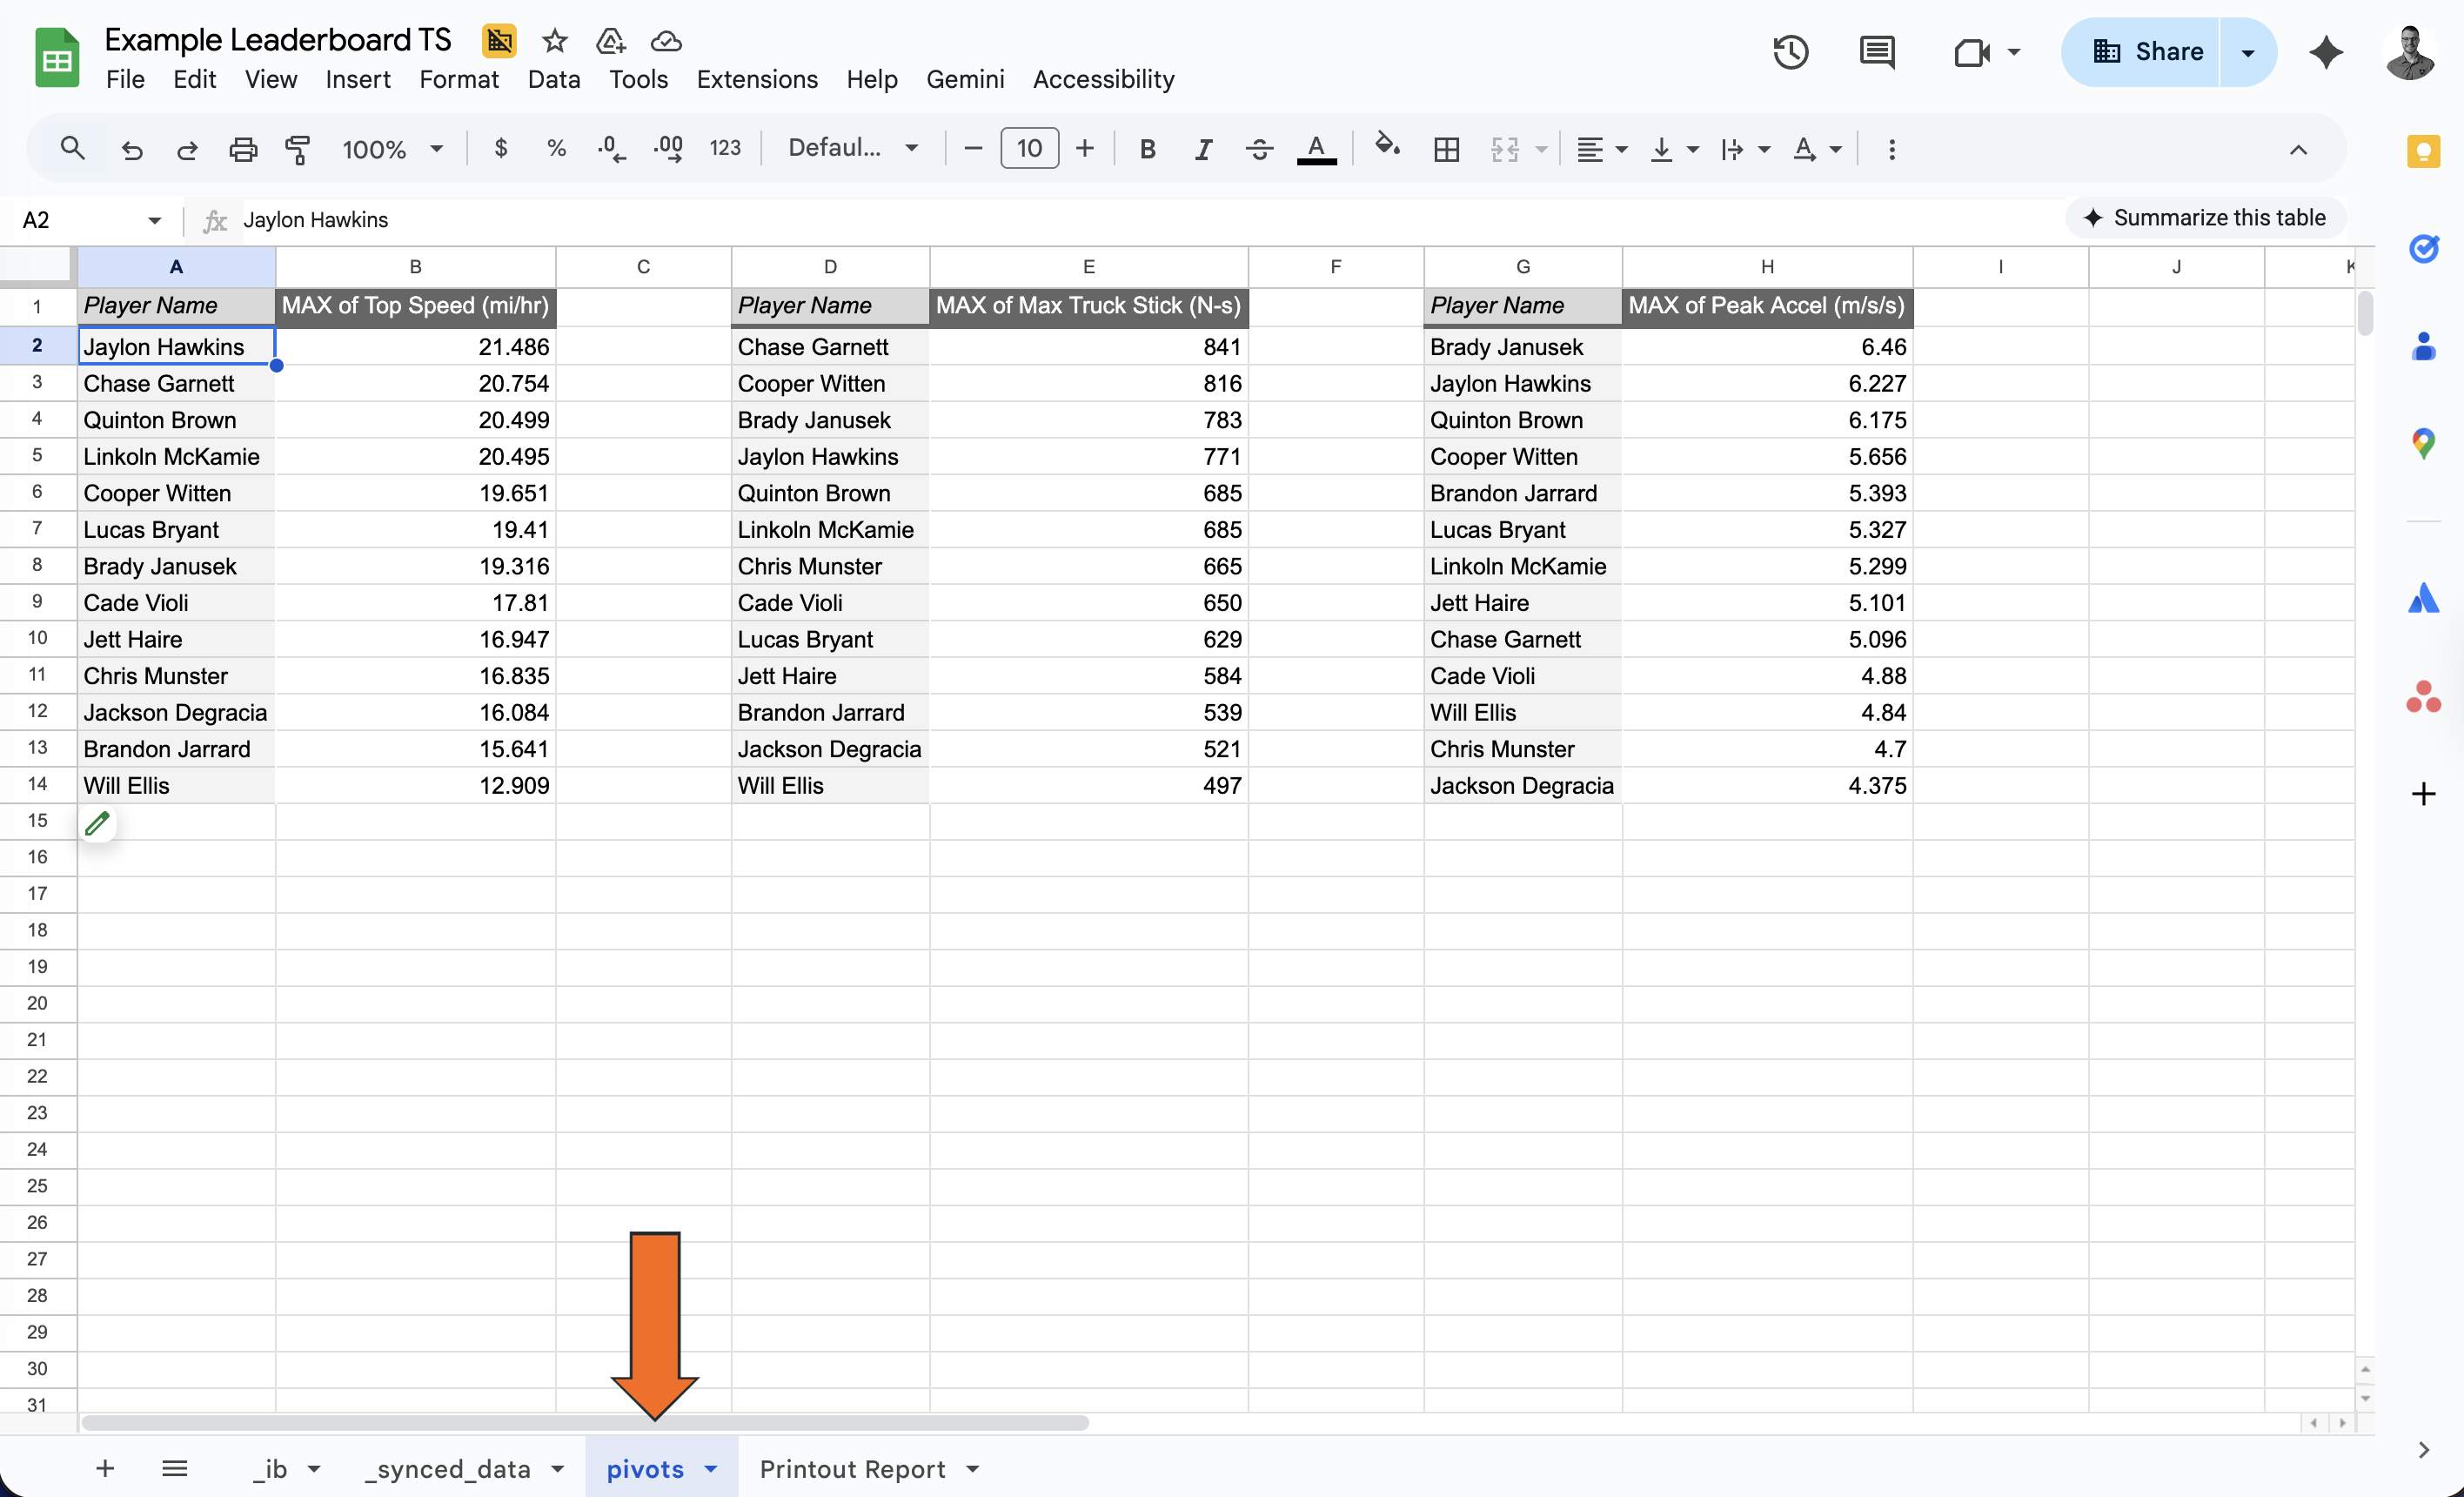Toggle italic formatting
The image size is (2464, 1497).
coord(1203,149)
